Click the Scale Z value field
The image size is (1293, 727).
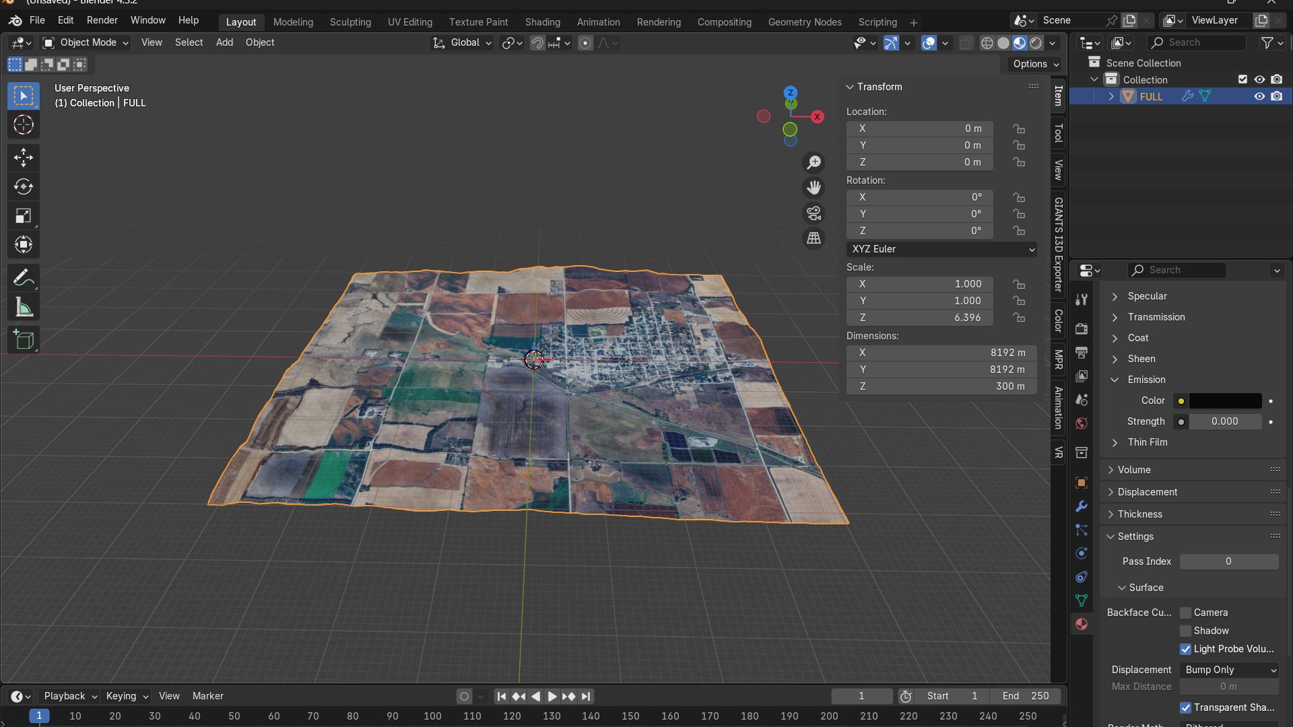[919, 318]
